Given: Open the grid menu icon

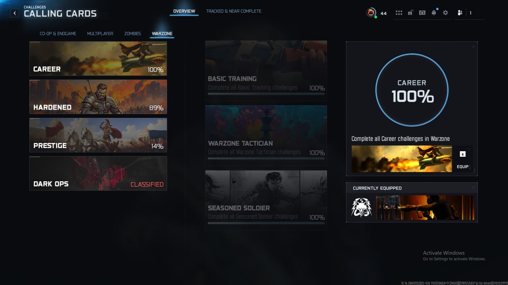Looking at the screenshot, I should pos(399,13).
